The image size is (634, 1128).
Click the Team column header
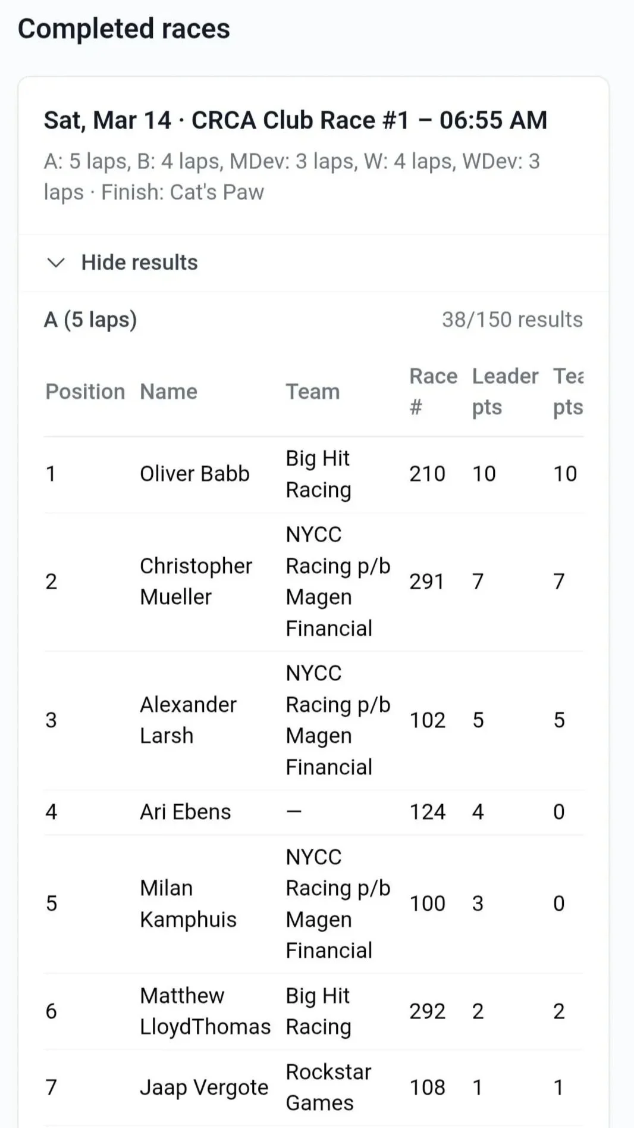312,392
